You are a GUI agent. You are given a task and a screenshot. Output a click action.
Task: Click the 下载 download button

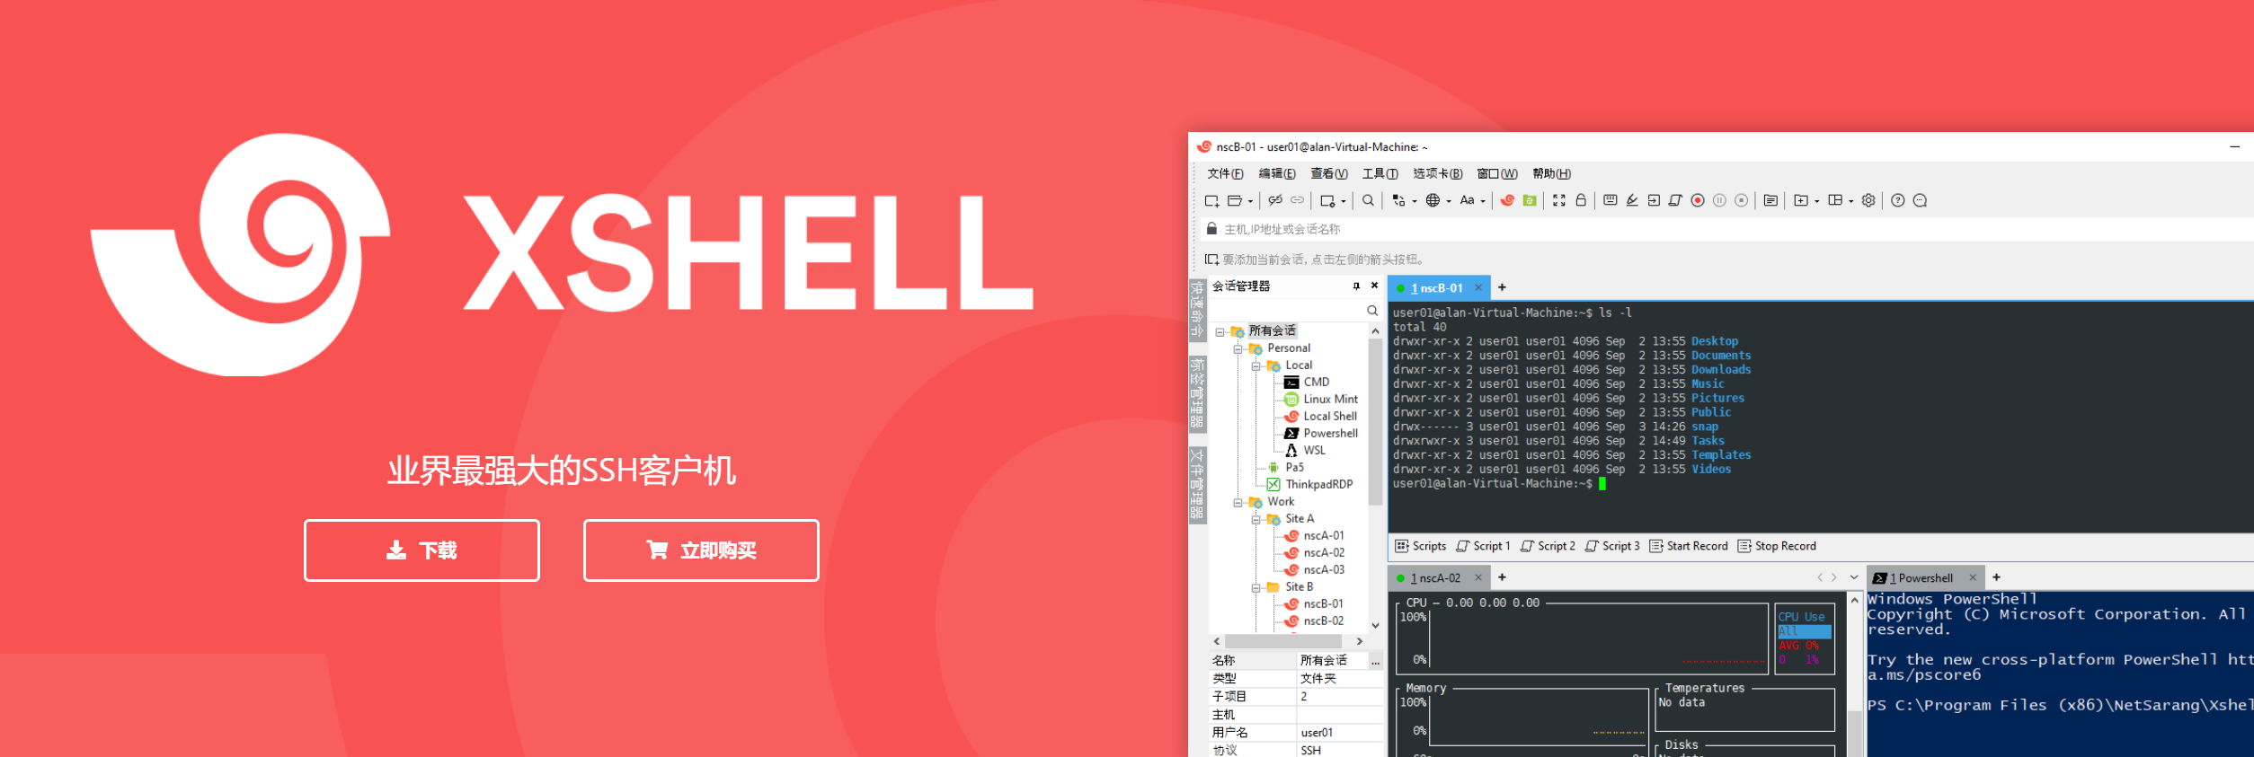pos(422,550)
